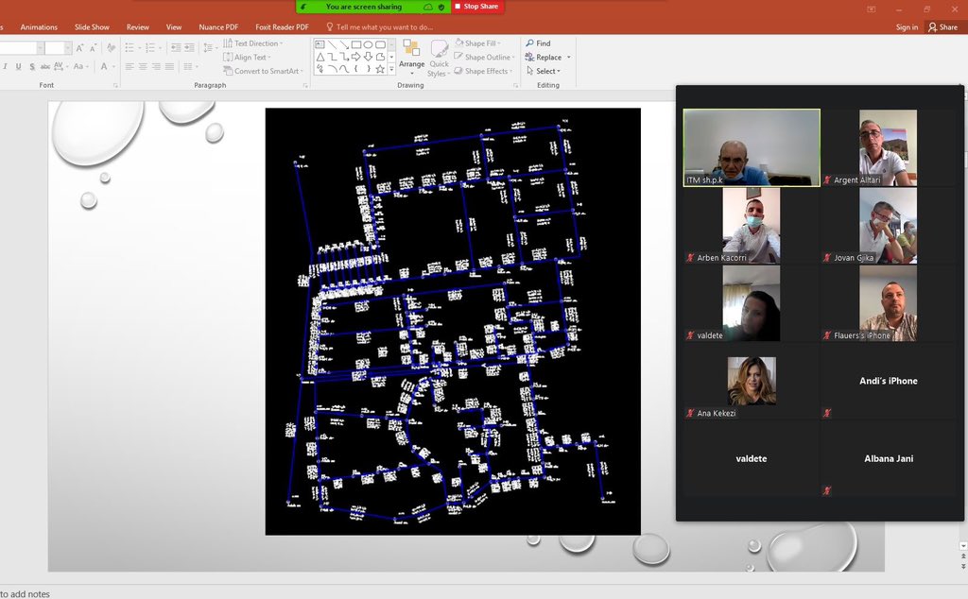Click Sign in at top right
The width and height of the screenshot is (968, 599).
click(907, 27)
